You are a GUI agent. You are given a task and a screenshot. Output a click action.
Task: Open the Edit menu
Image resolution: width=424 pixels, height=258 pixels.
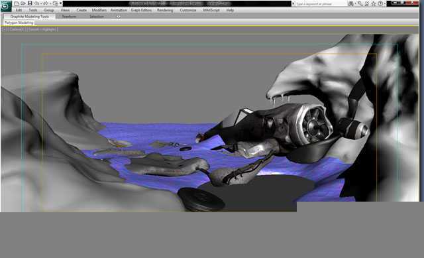click(19, 10)
